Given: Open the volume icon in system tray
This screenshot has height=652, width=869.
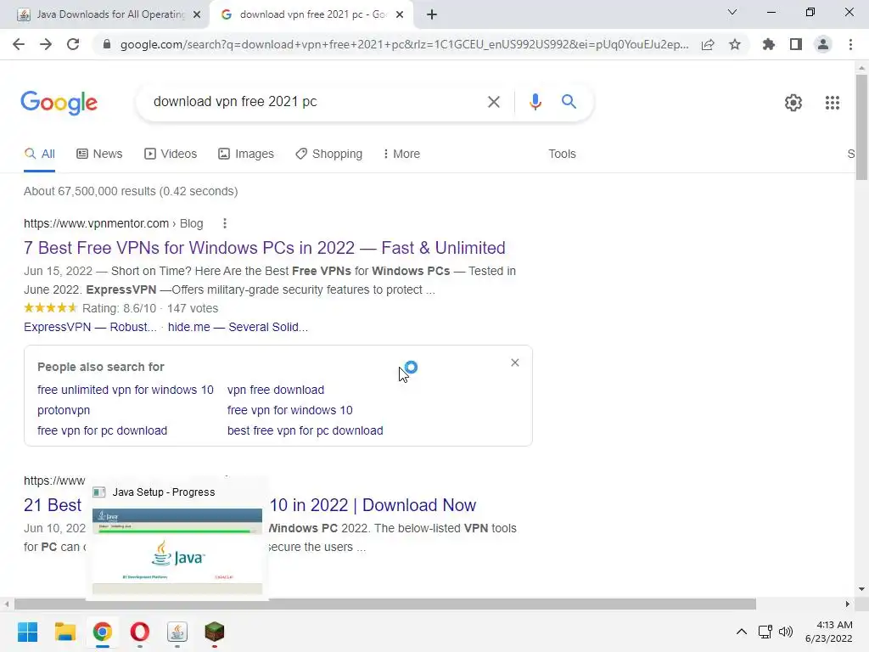Looking at the screenshot, I should 785,632.
